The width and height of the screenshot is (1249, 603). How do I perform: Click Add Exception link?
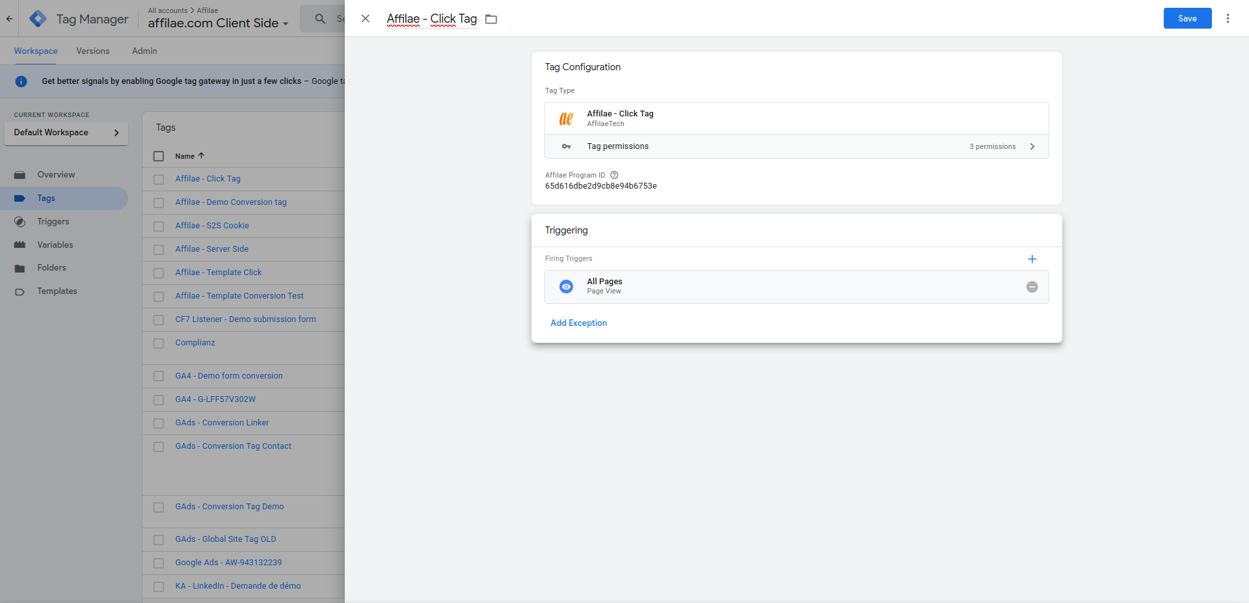tap(578, 323)
